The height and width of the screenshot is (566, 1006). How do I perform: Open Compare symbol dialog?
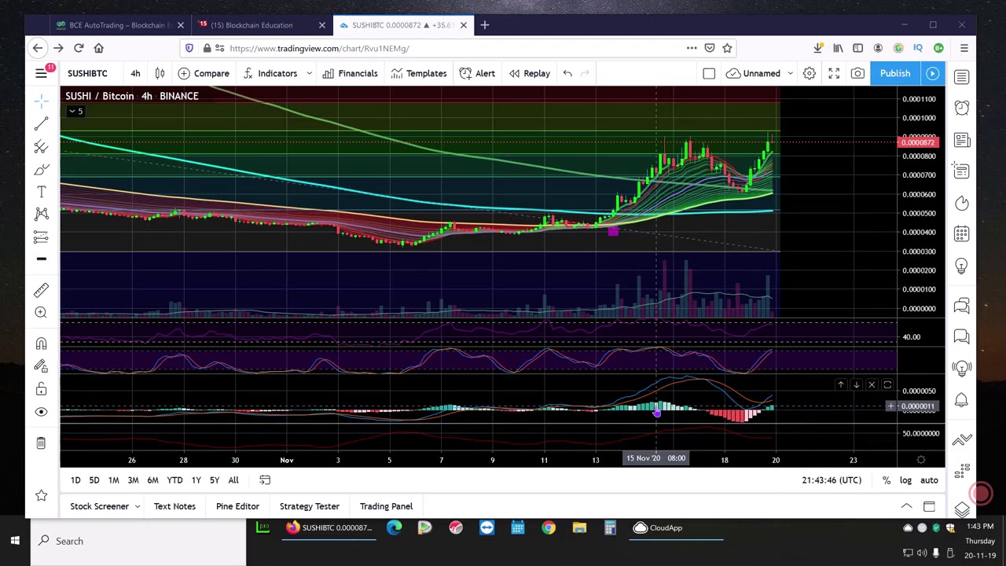click(x=204, y=73)
